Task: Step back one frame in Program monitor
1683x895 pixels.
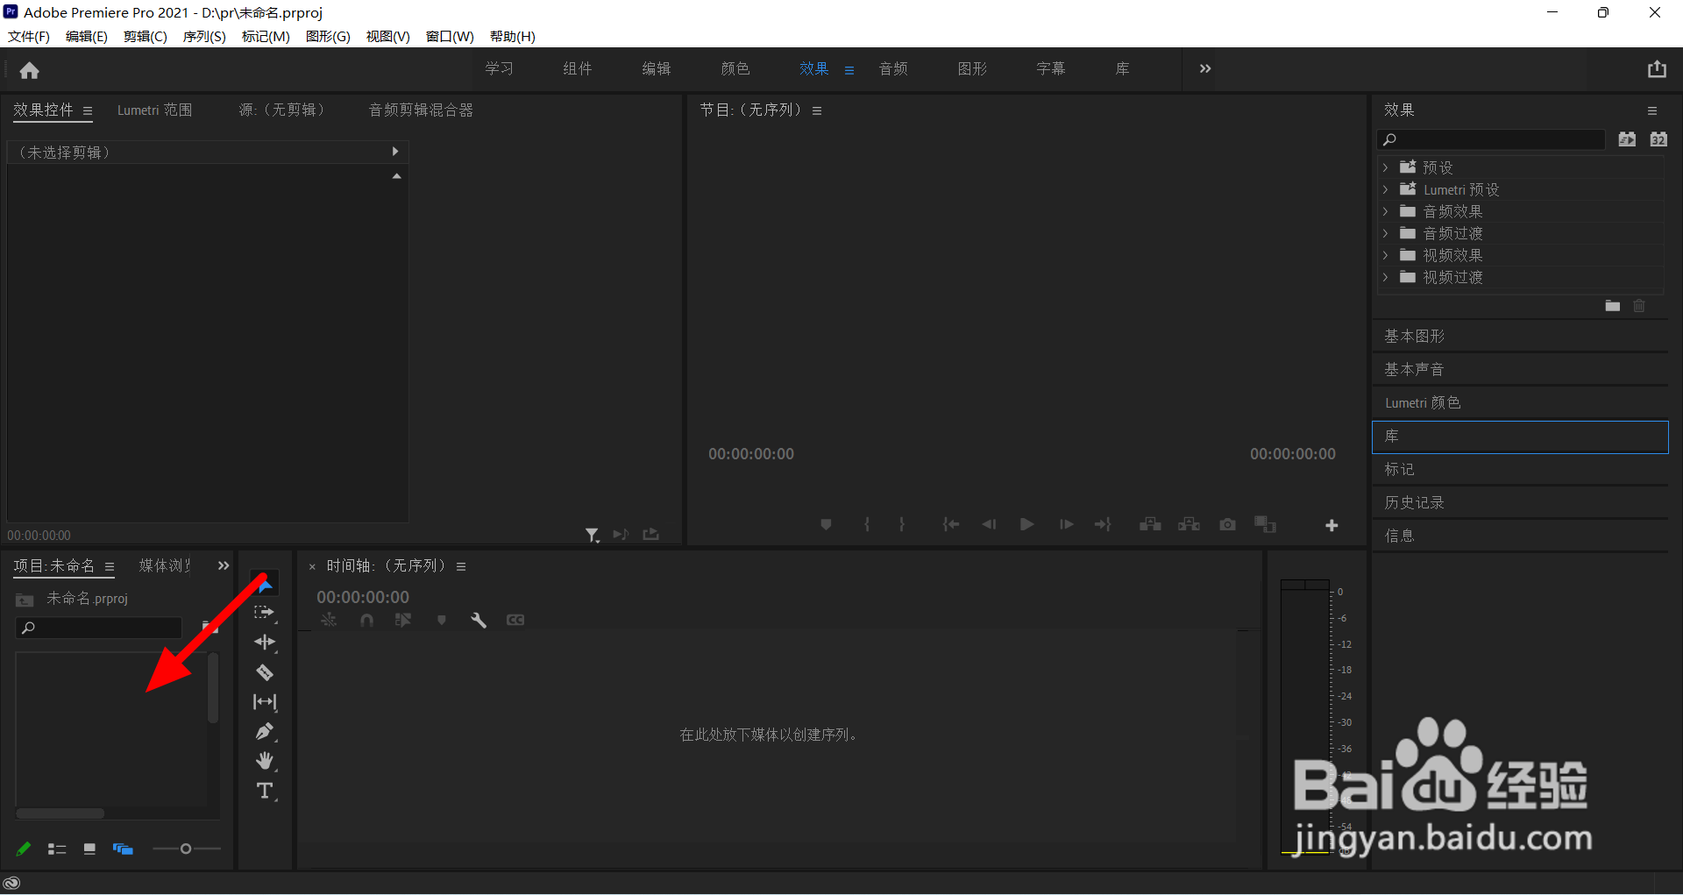Action: click(989, 524)
